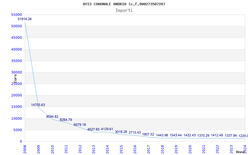Click the 2011 x-axis year label

pyautogui.click(x=66, y=149)
